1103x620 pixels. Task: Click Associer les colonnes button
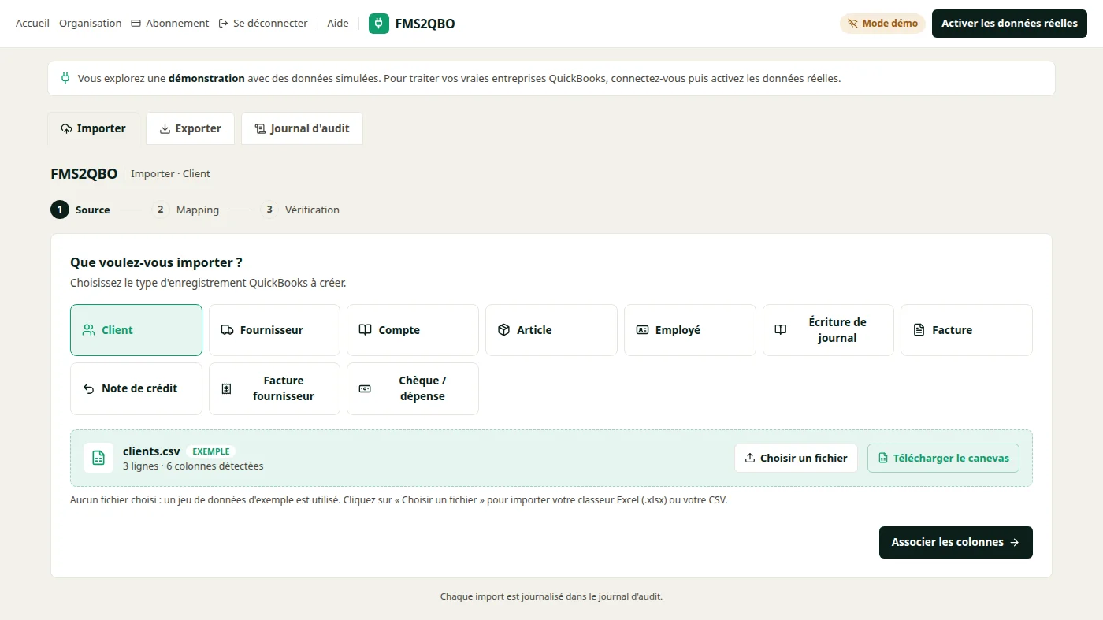956,543
